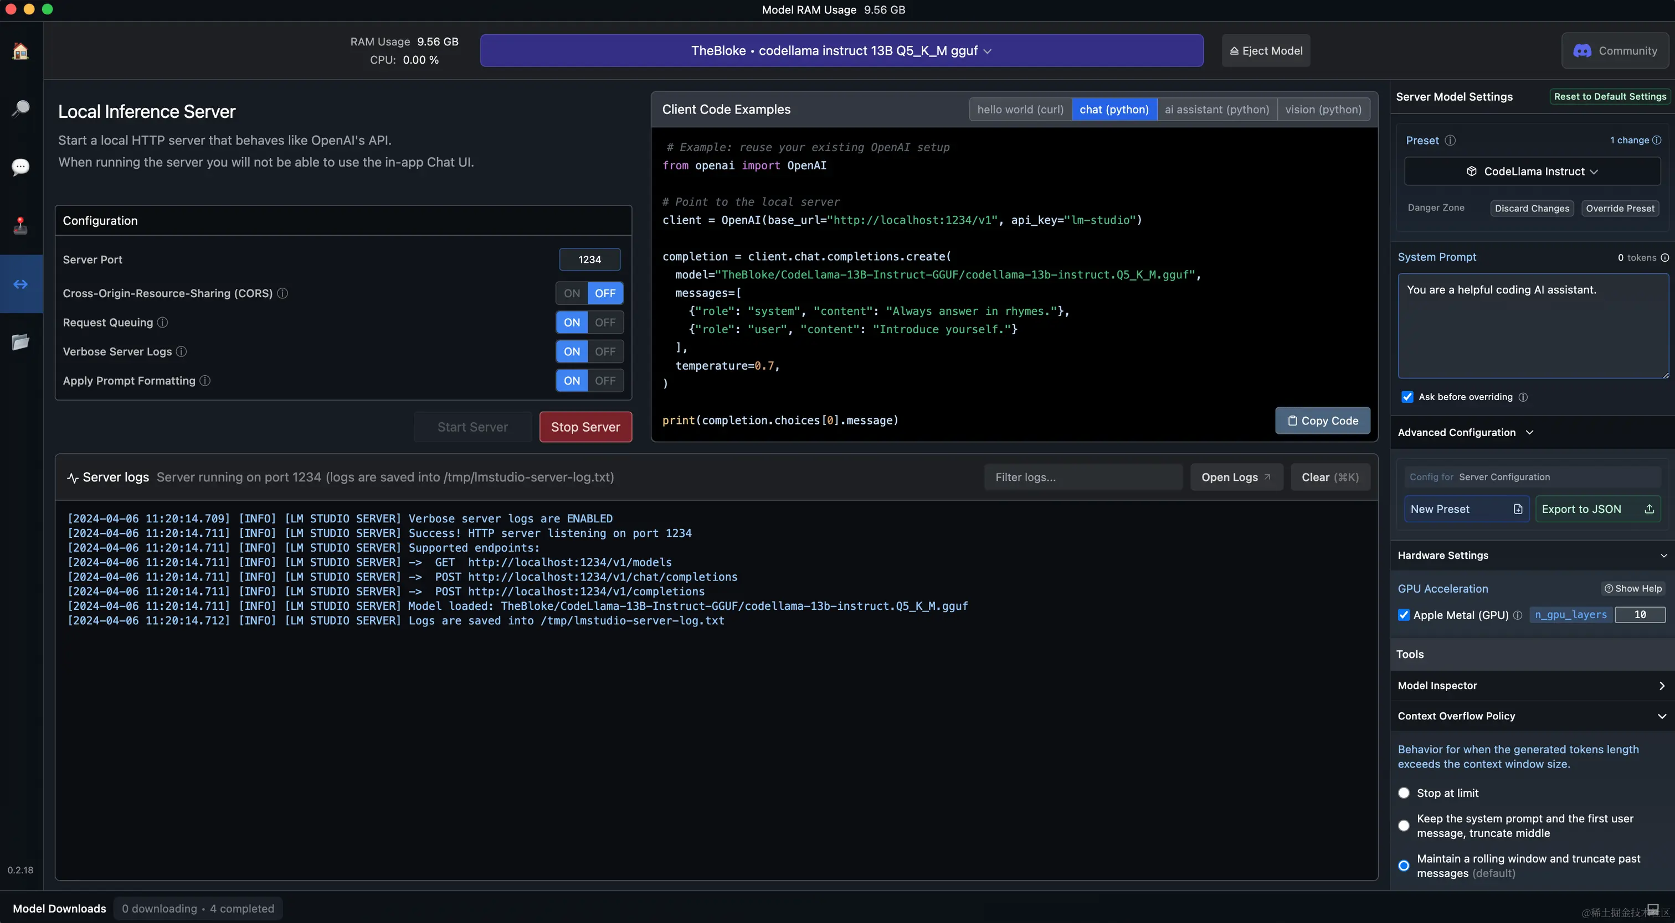Switch to hello world (curl) example
This screenshot has width=1675, height=923.
tap(1020, 109)
